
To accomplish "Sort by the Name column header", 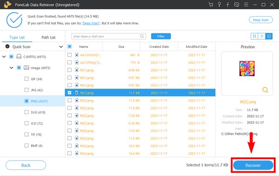I will [84, 46].
